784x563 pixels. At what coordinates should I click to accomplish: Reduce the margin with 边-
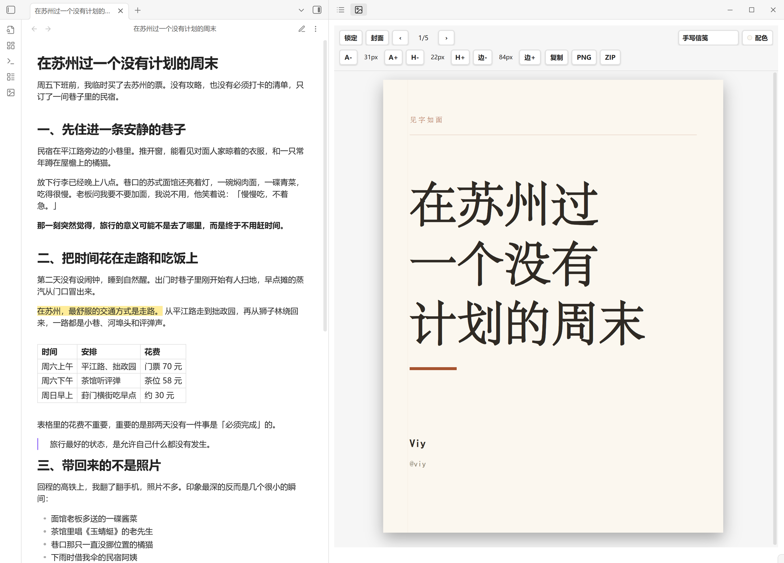pos(482,57)
